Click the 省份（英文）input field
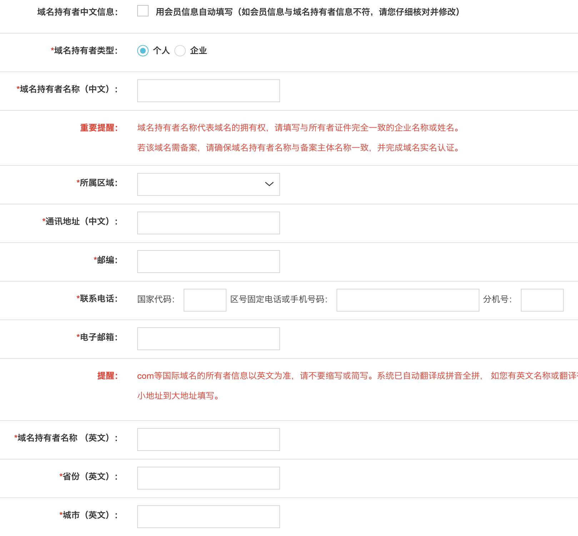Image resolution: width=578 pixels, height=536 pixels. pyautogui.click(x=208, y=478)
